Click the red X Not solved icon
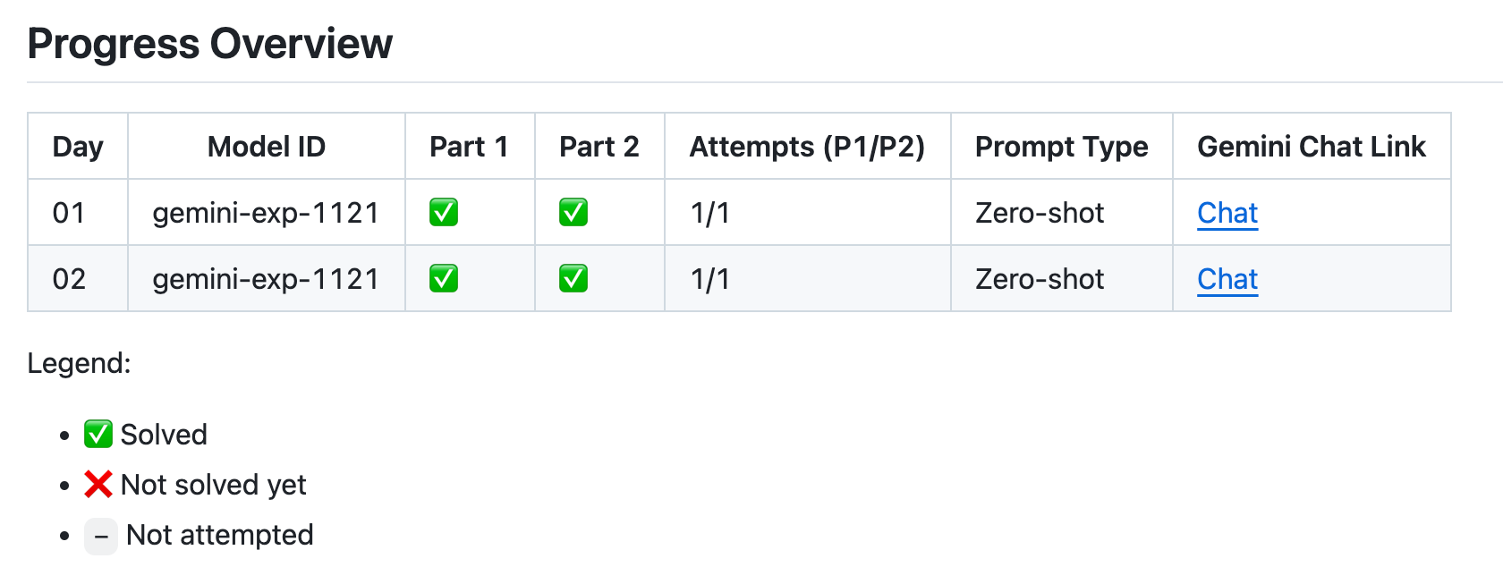The height and width of the screenshot is (567, 1503). point(98,485)
